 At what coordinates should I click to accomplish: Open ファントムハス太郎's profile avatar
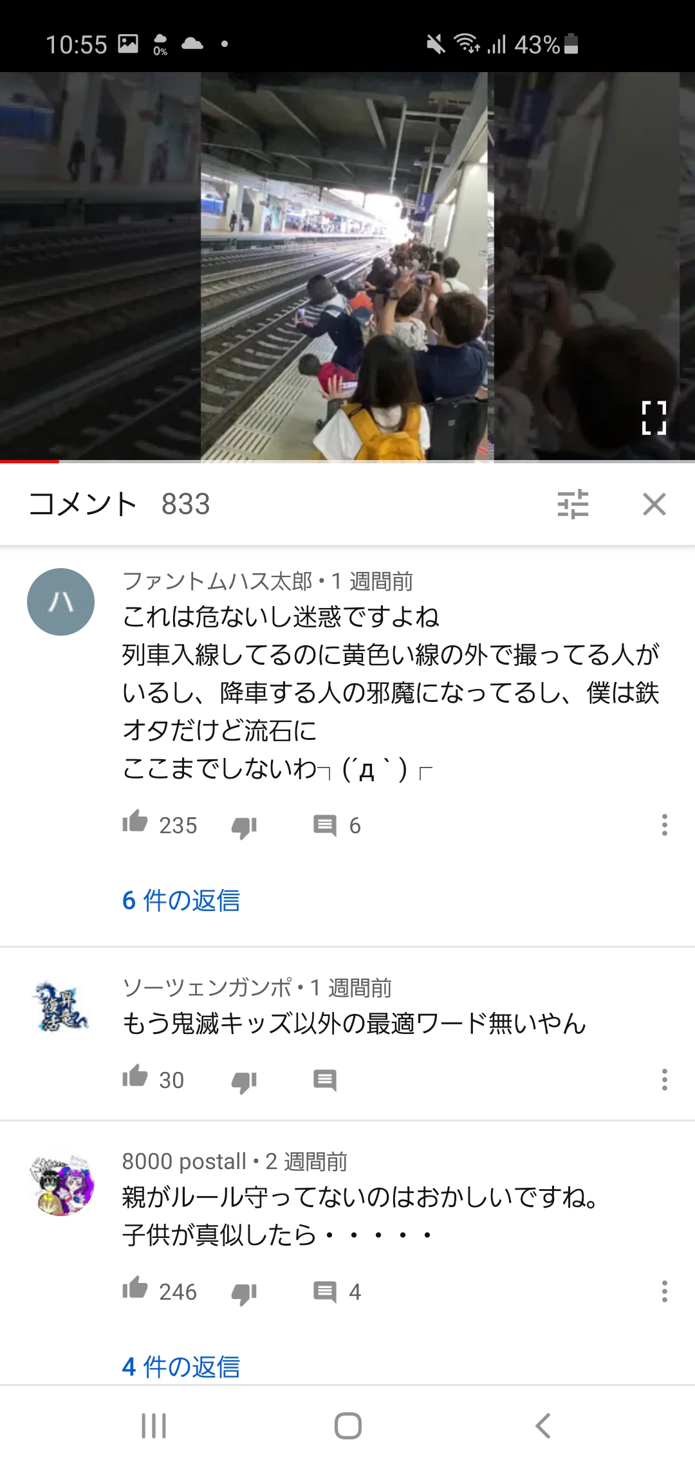point(61,602)
